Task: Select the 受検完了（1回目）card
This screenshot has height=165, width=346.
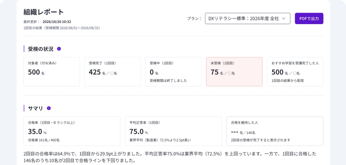Action: 113,72
